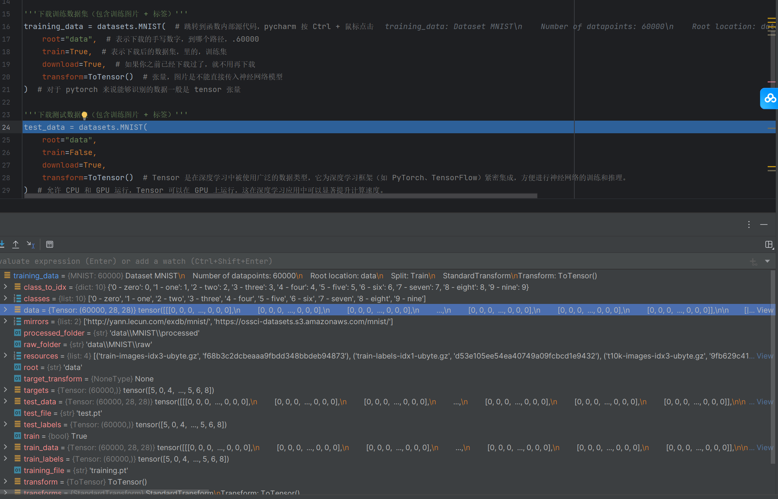Image resolution: width=778 pixels, height=499 pixels.
Task: Expand the mirrors list node
Action: coord(5,321)
